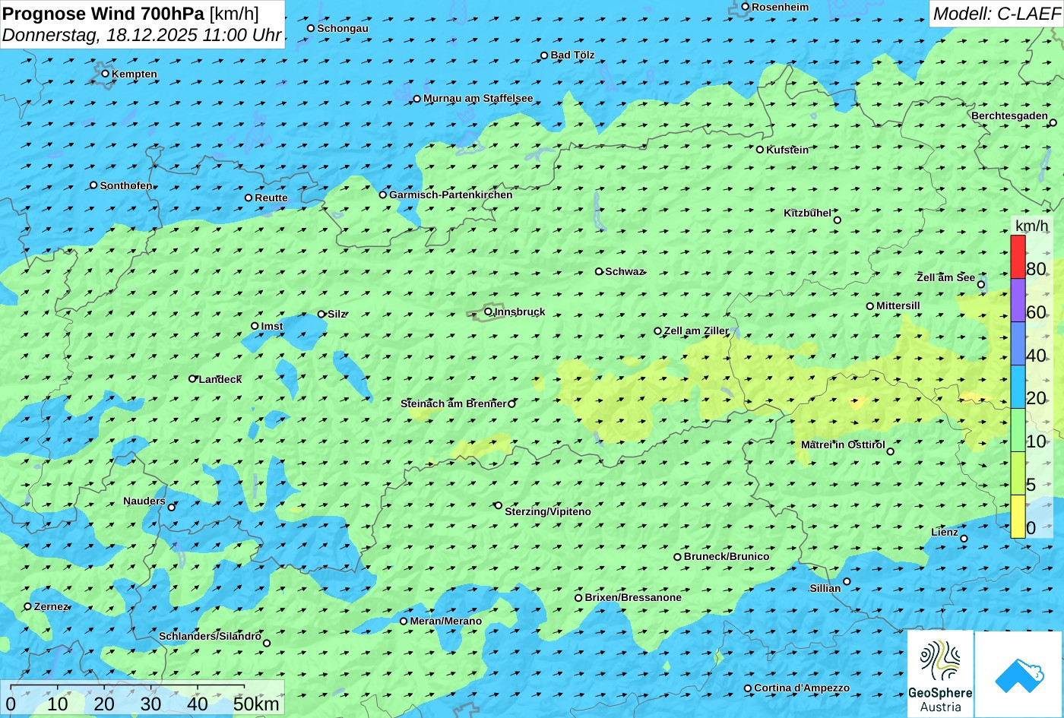The width and height of the screenshot is (1064, 718).
Task: Click the "Schwaz" town label
Action: tap(625, 271)
